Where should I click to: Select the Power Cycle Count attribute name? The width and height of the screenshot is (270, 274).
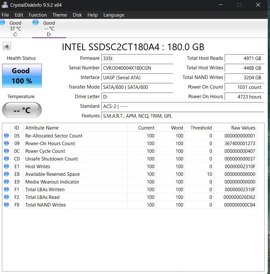click(45, 151)
